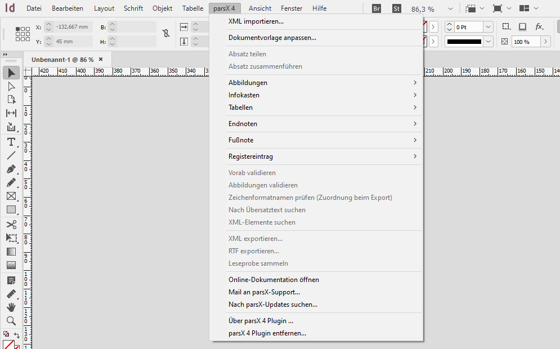Swap fill and stroke arrows
This screenshot has width=560, height=349.
click(x=17, y=335)
